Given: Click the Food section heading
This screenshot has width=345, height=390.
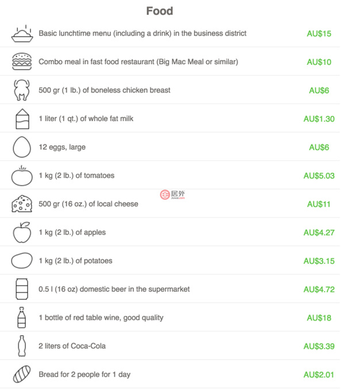Looking at the screenshot, I should (x=160, y=11).
